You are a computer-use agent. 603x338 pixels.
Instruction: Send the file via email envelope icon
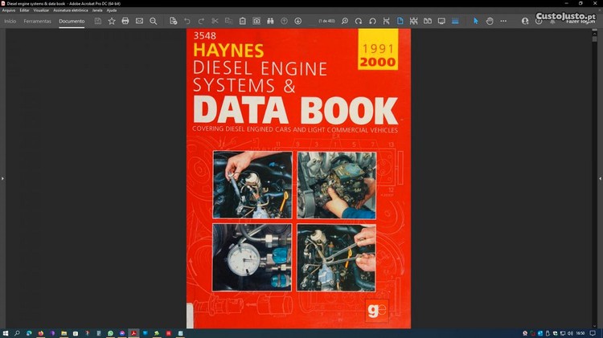[x=139, y=21]
